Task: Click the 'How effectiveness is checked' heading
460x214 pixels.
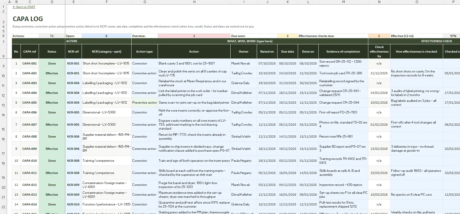Action: (x=416, y=51)
